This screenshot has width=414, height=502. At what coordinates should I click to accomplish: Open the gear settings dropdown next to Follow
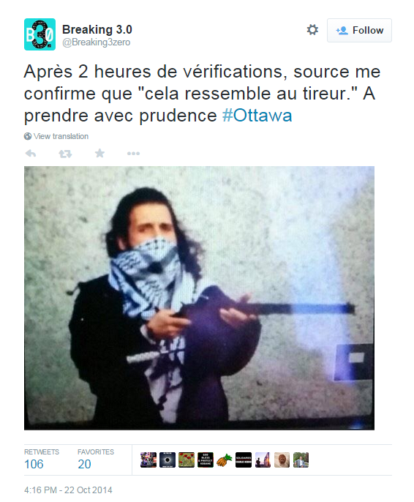tap(312, 30)
